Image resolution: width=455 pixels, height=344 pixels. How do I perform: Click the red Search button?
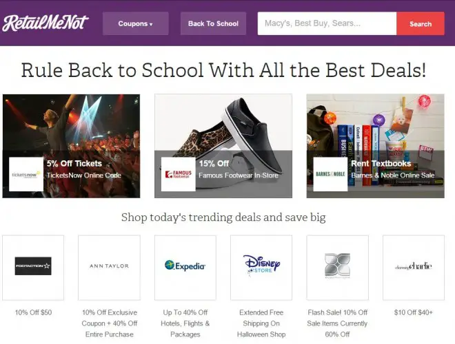coord(421,23)
